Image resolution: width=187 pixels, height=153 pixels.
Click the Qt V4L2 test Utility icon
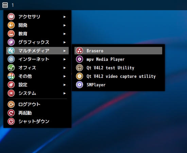80,68
